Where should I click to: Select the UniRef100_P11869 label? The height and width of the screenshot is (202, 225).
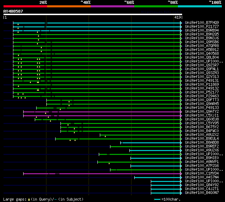click(x=202, y=85)
